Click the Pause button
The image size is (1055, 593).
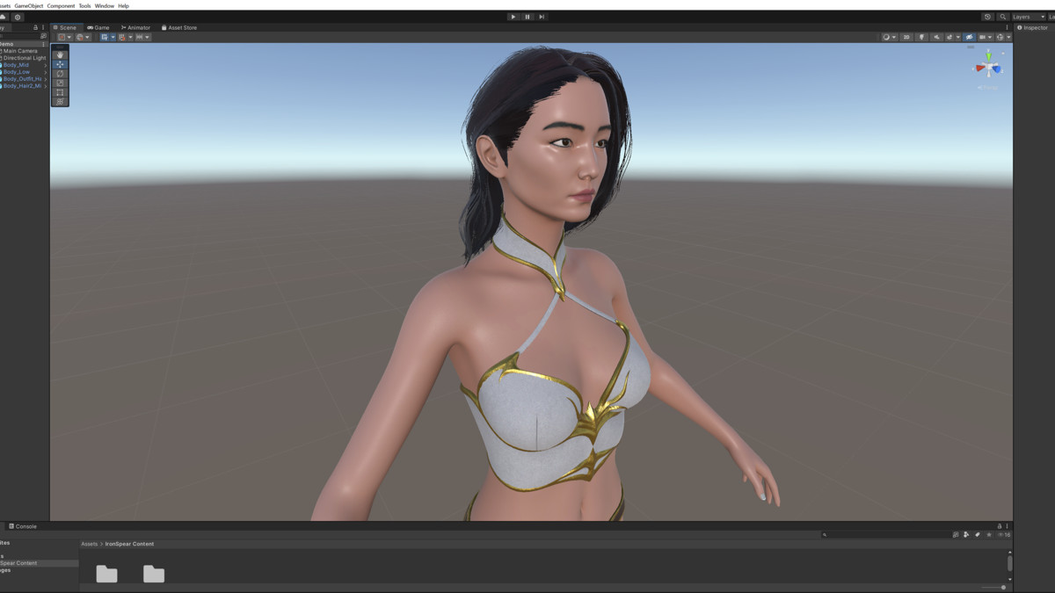coord(527,17)
